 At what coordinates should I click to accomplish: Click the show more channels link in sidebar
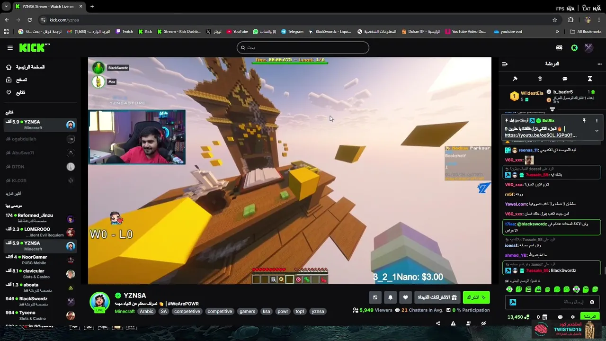14,194
